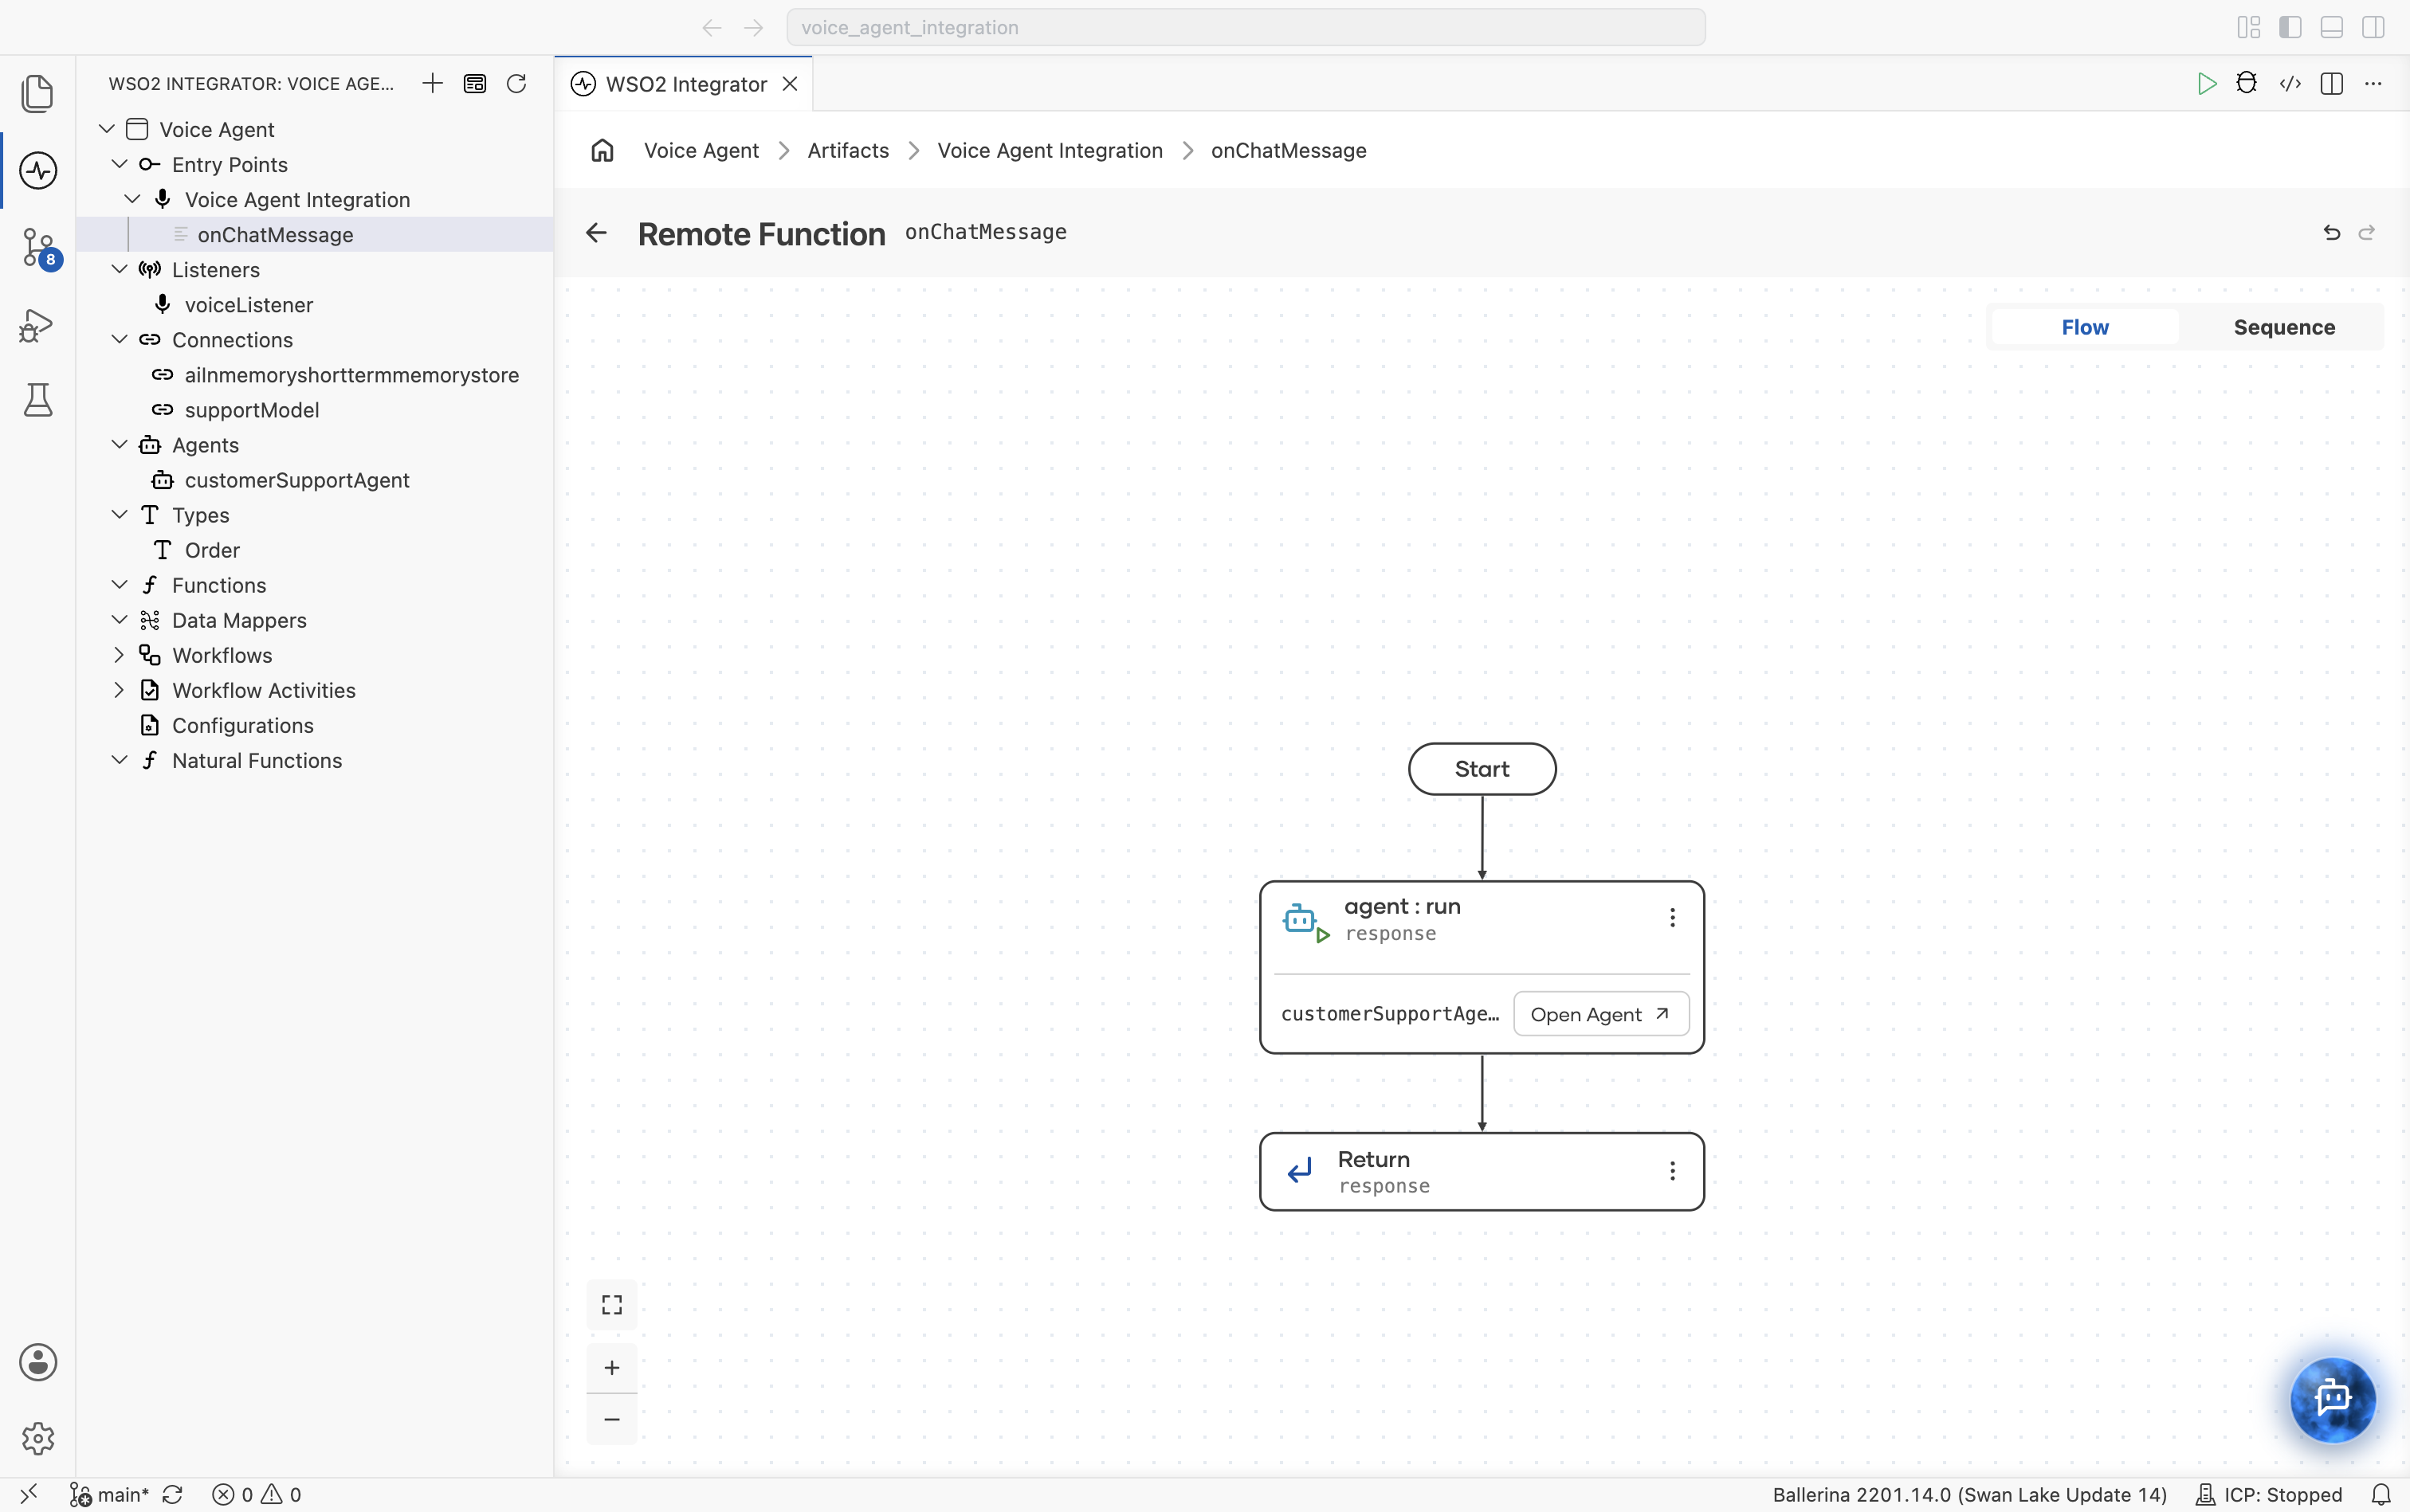The width and height of the screenshot is (2410, 1512).
Task: Toggle secondary side bar layout icon
Action: (x=2373, y=27)
